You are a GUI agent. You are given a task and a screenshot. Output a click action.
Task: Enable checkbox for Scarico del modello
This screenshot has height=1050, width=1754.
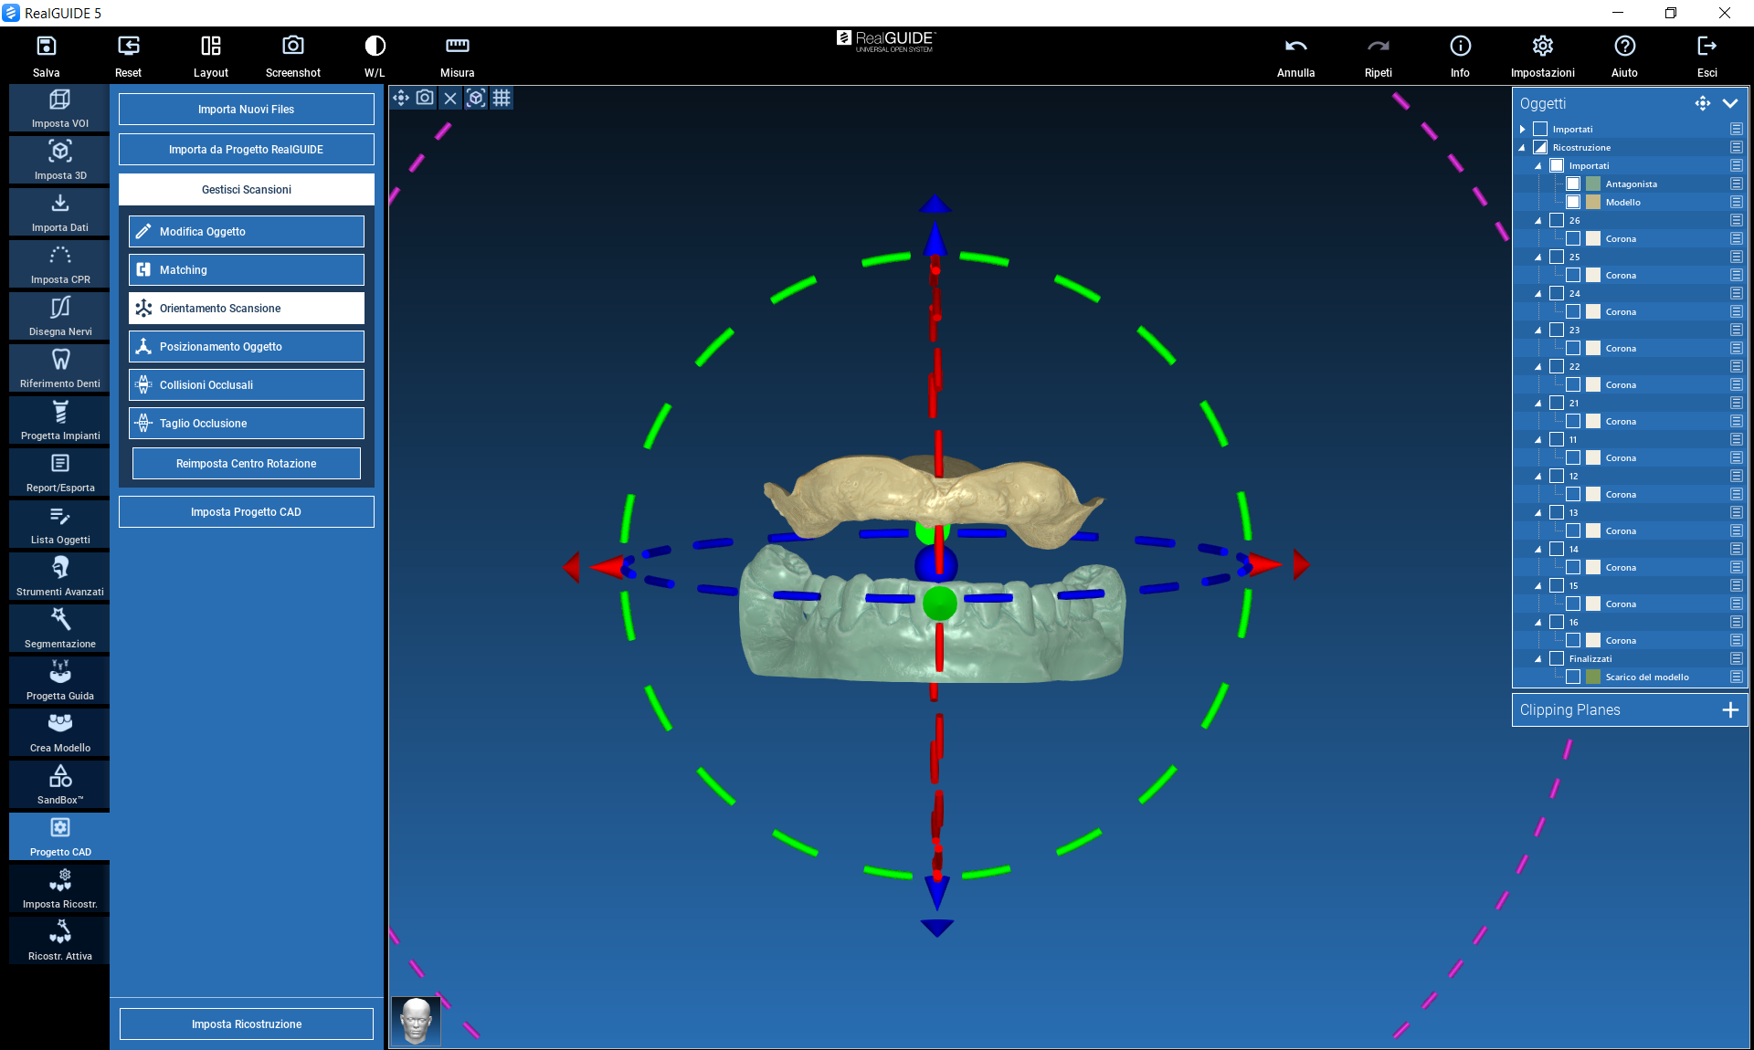pyautogui.click(x=1573, y=677)
